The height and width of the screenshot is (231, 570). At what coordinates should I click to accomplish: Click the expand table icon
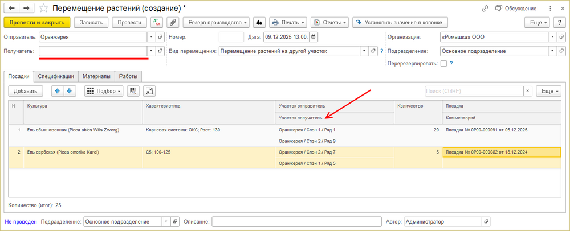[x=149, y=91]
